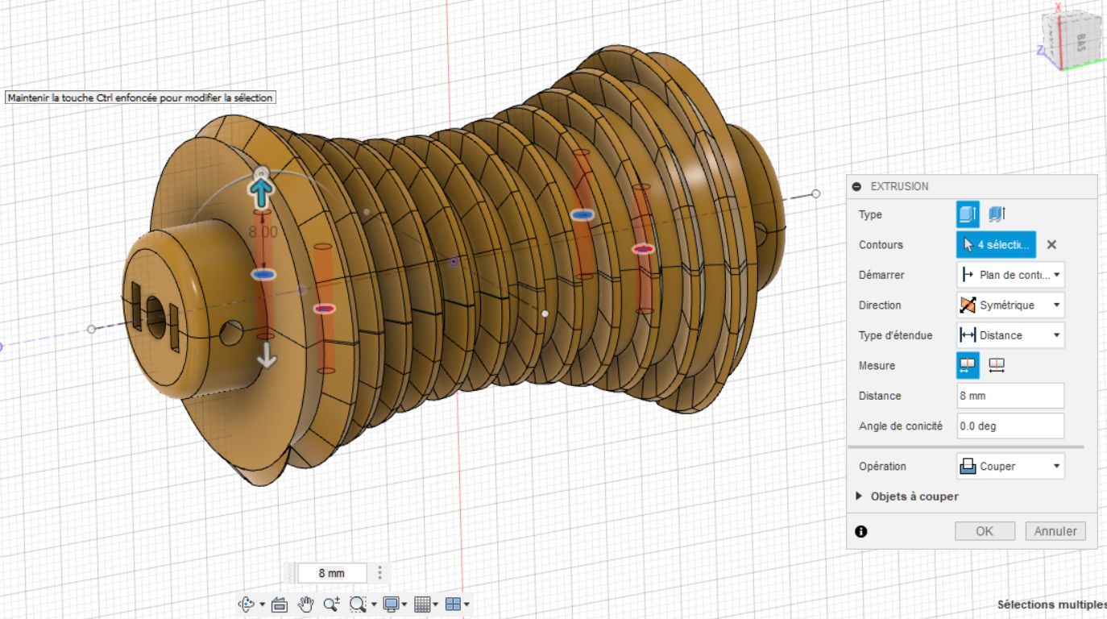Open the Opération Couper dropdown

1010,467
